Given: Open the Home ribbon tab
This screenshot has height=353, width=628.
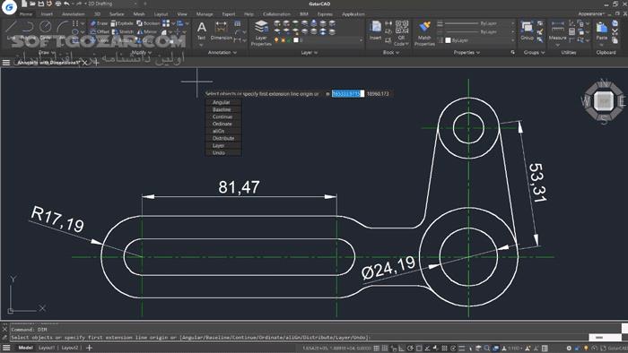Looking at the screenshot, I should pos(26,14).
